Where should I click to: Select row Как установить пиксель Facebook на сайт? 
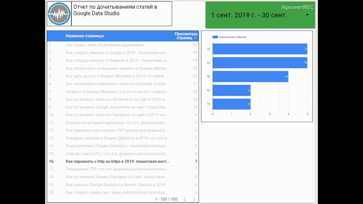[123, 115]
